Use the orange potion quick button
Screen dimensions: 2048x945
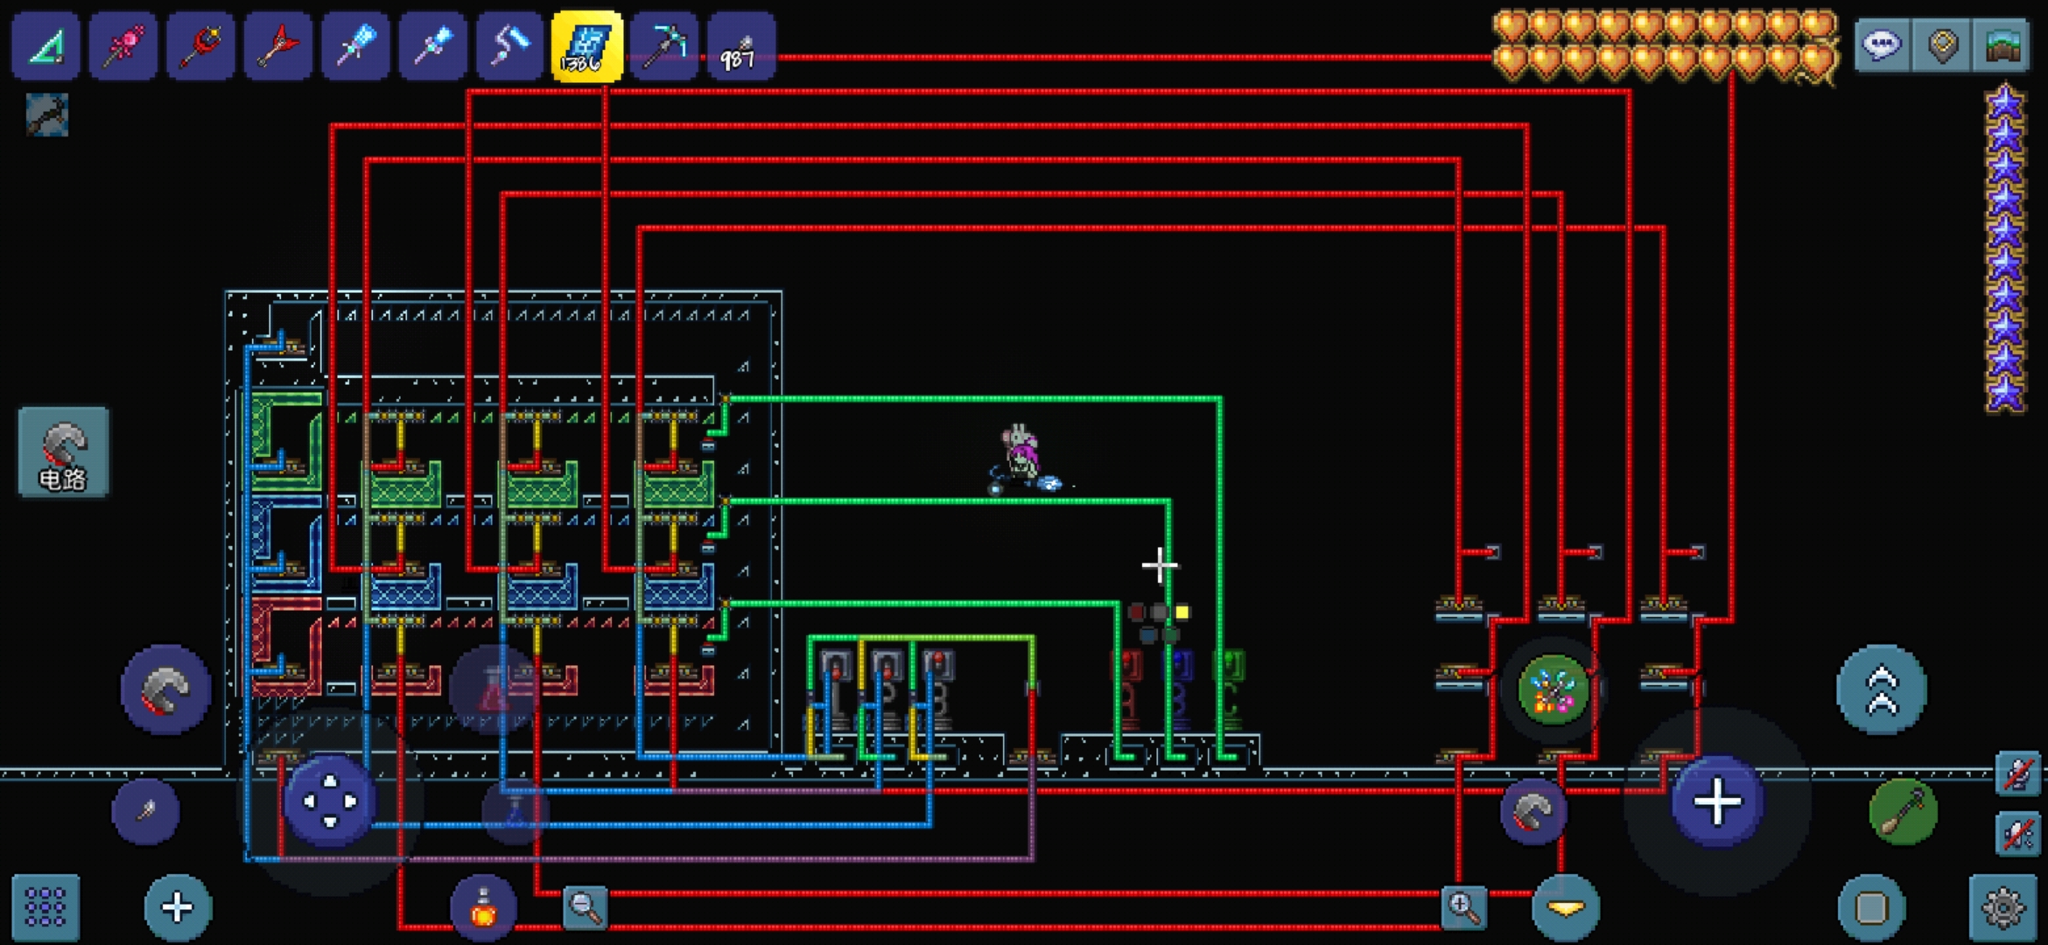484,908
